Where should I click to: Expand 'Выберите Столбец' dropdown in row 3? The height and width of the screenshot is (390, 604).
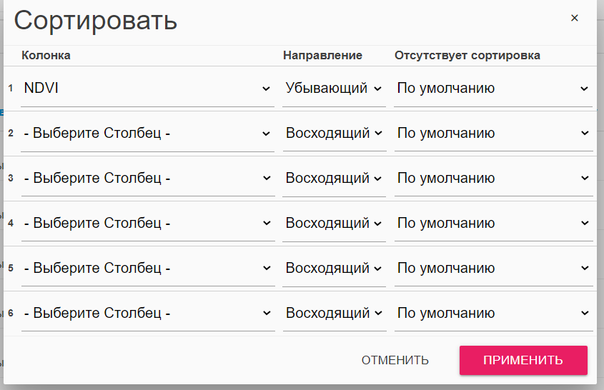[147, 179]
